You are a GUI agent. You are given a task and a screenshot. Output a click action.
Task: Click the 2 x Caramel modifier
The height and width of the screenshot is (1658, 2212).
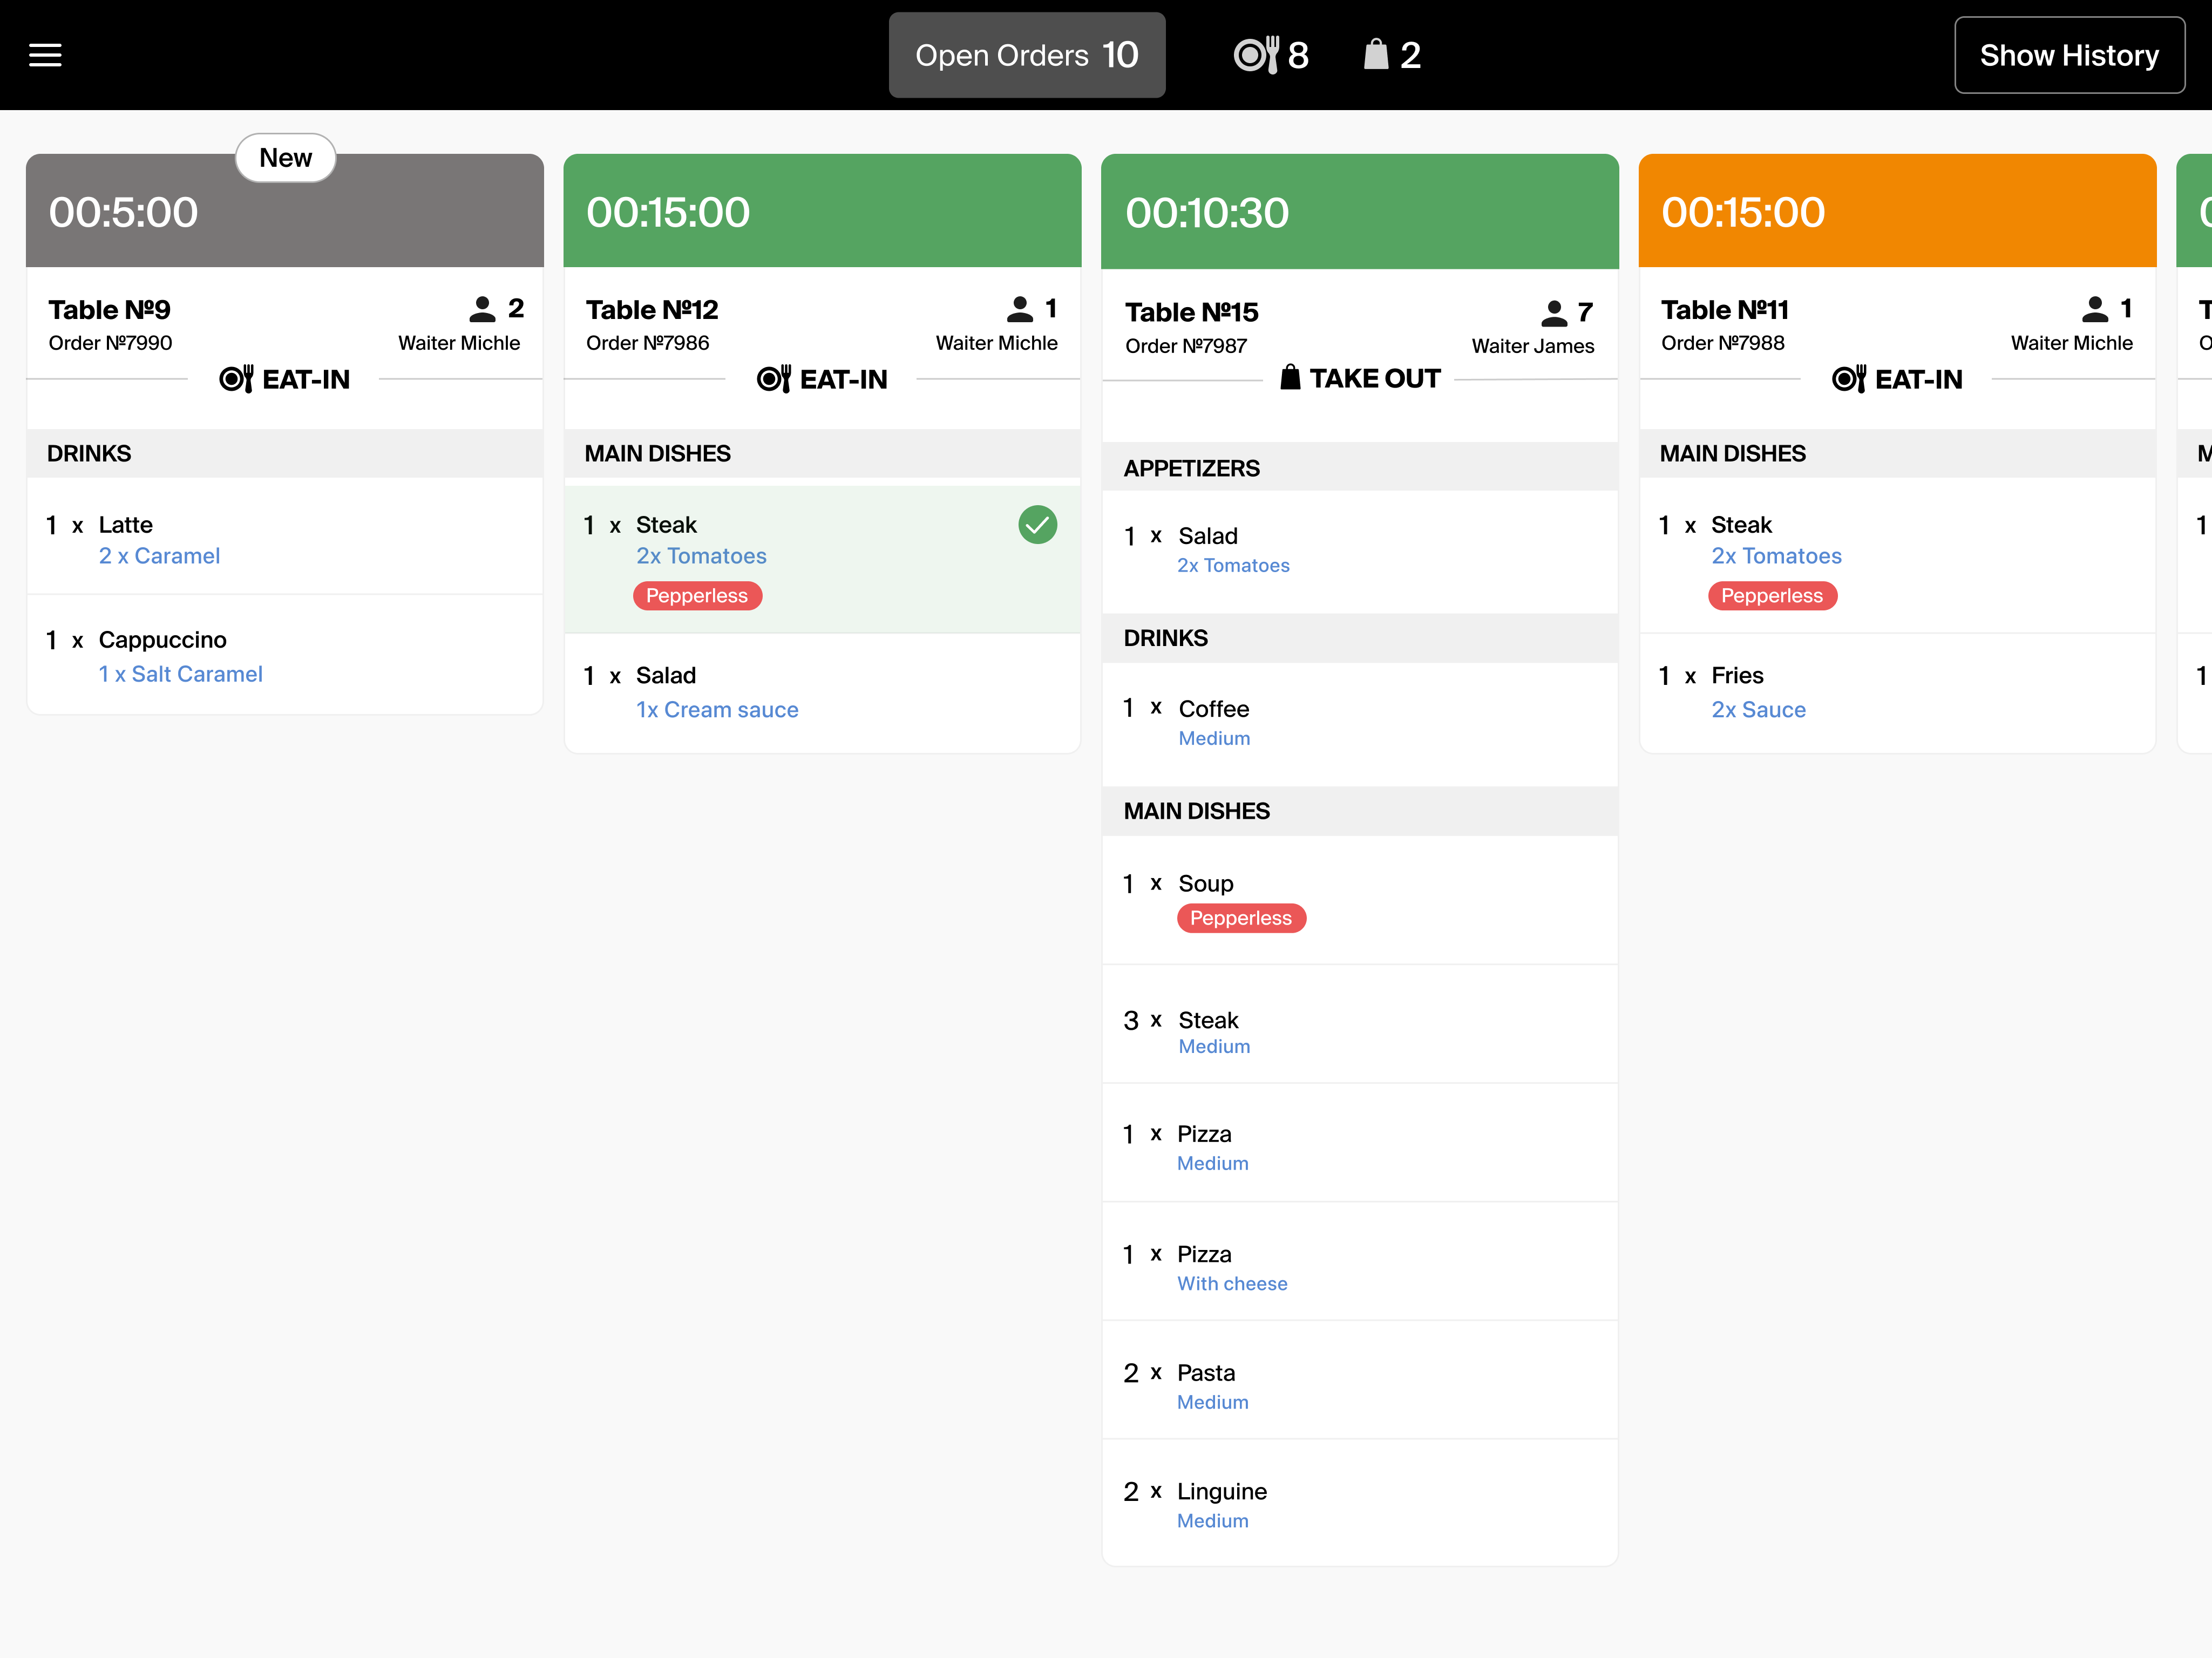point(159,556)
